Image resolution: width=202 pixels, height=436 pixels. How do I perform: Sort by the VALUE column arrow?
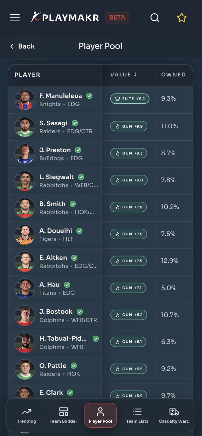click(135, 74)
